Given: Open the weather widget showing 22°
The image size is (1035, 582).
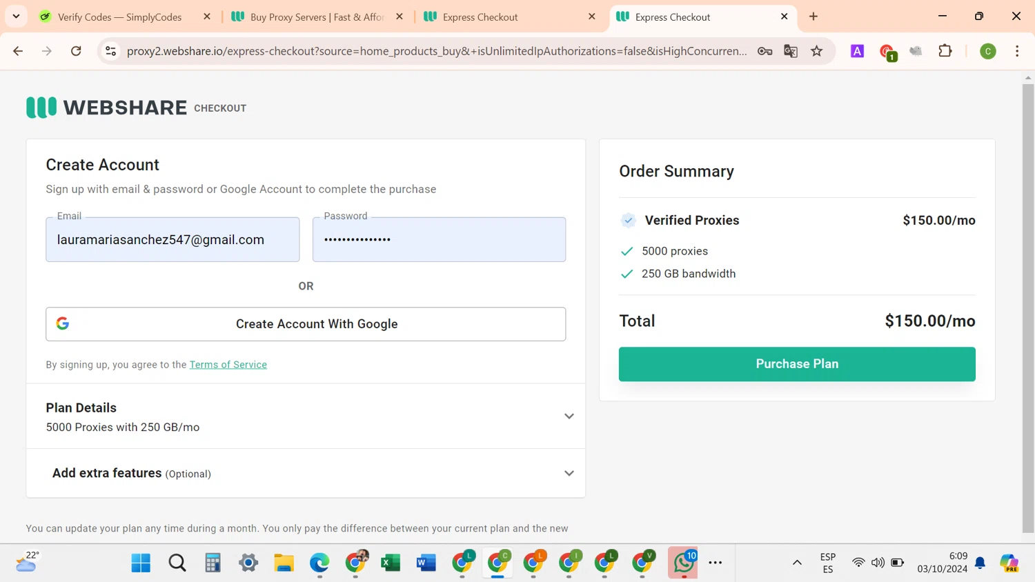Looking at the screenshot, I should tap(27, 562).
